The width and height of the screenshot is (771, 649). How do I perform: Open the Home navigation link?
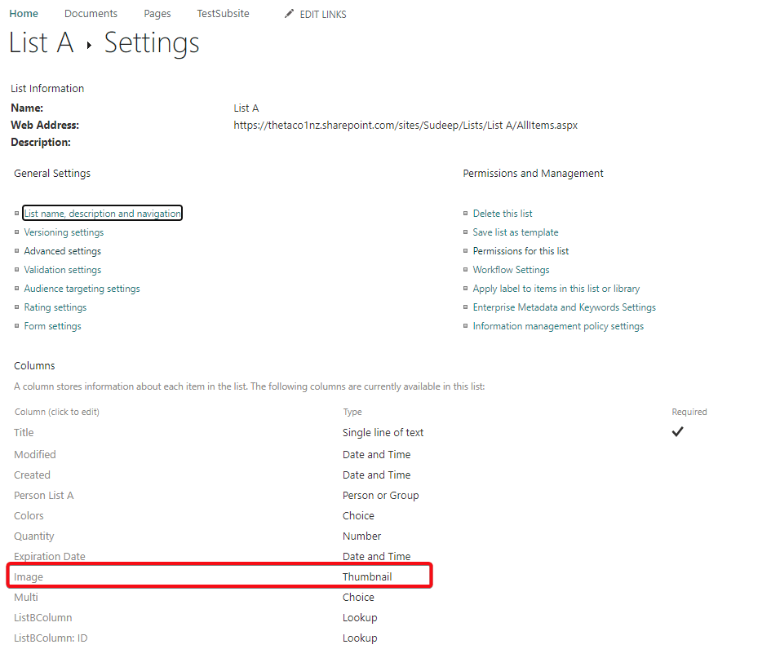point(24,14)
